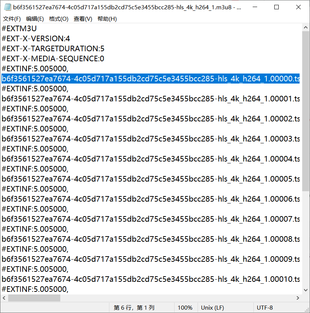This screenshot has height=313, width=310.
Task: Click the highlighted segment line ending 1.00000.ts
Action: pyautogui.click(x=150, y=78)
